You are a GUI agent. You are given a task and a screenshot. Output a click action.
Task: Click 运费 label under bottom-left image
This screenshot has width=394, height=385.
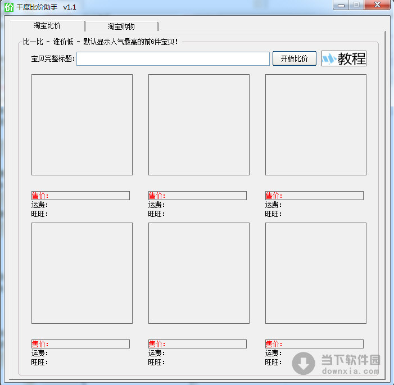39,353
